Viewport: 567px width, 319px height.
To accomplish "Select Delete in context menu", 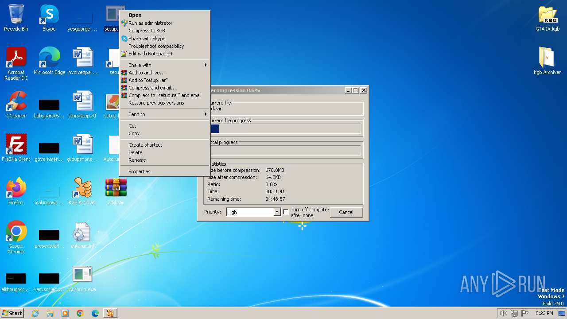I will tap(165, 152).
